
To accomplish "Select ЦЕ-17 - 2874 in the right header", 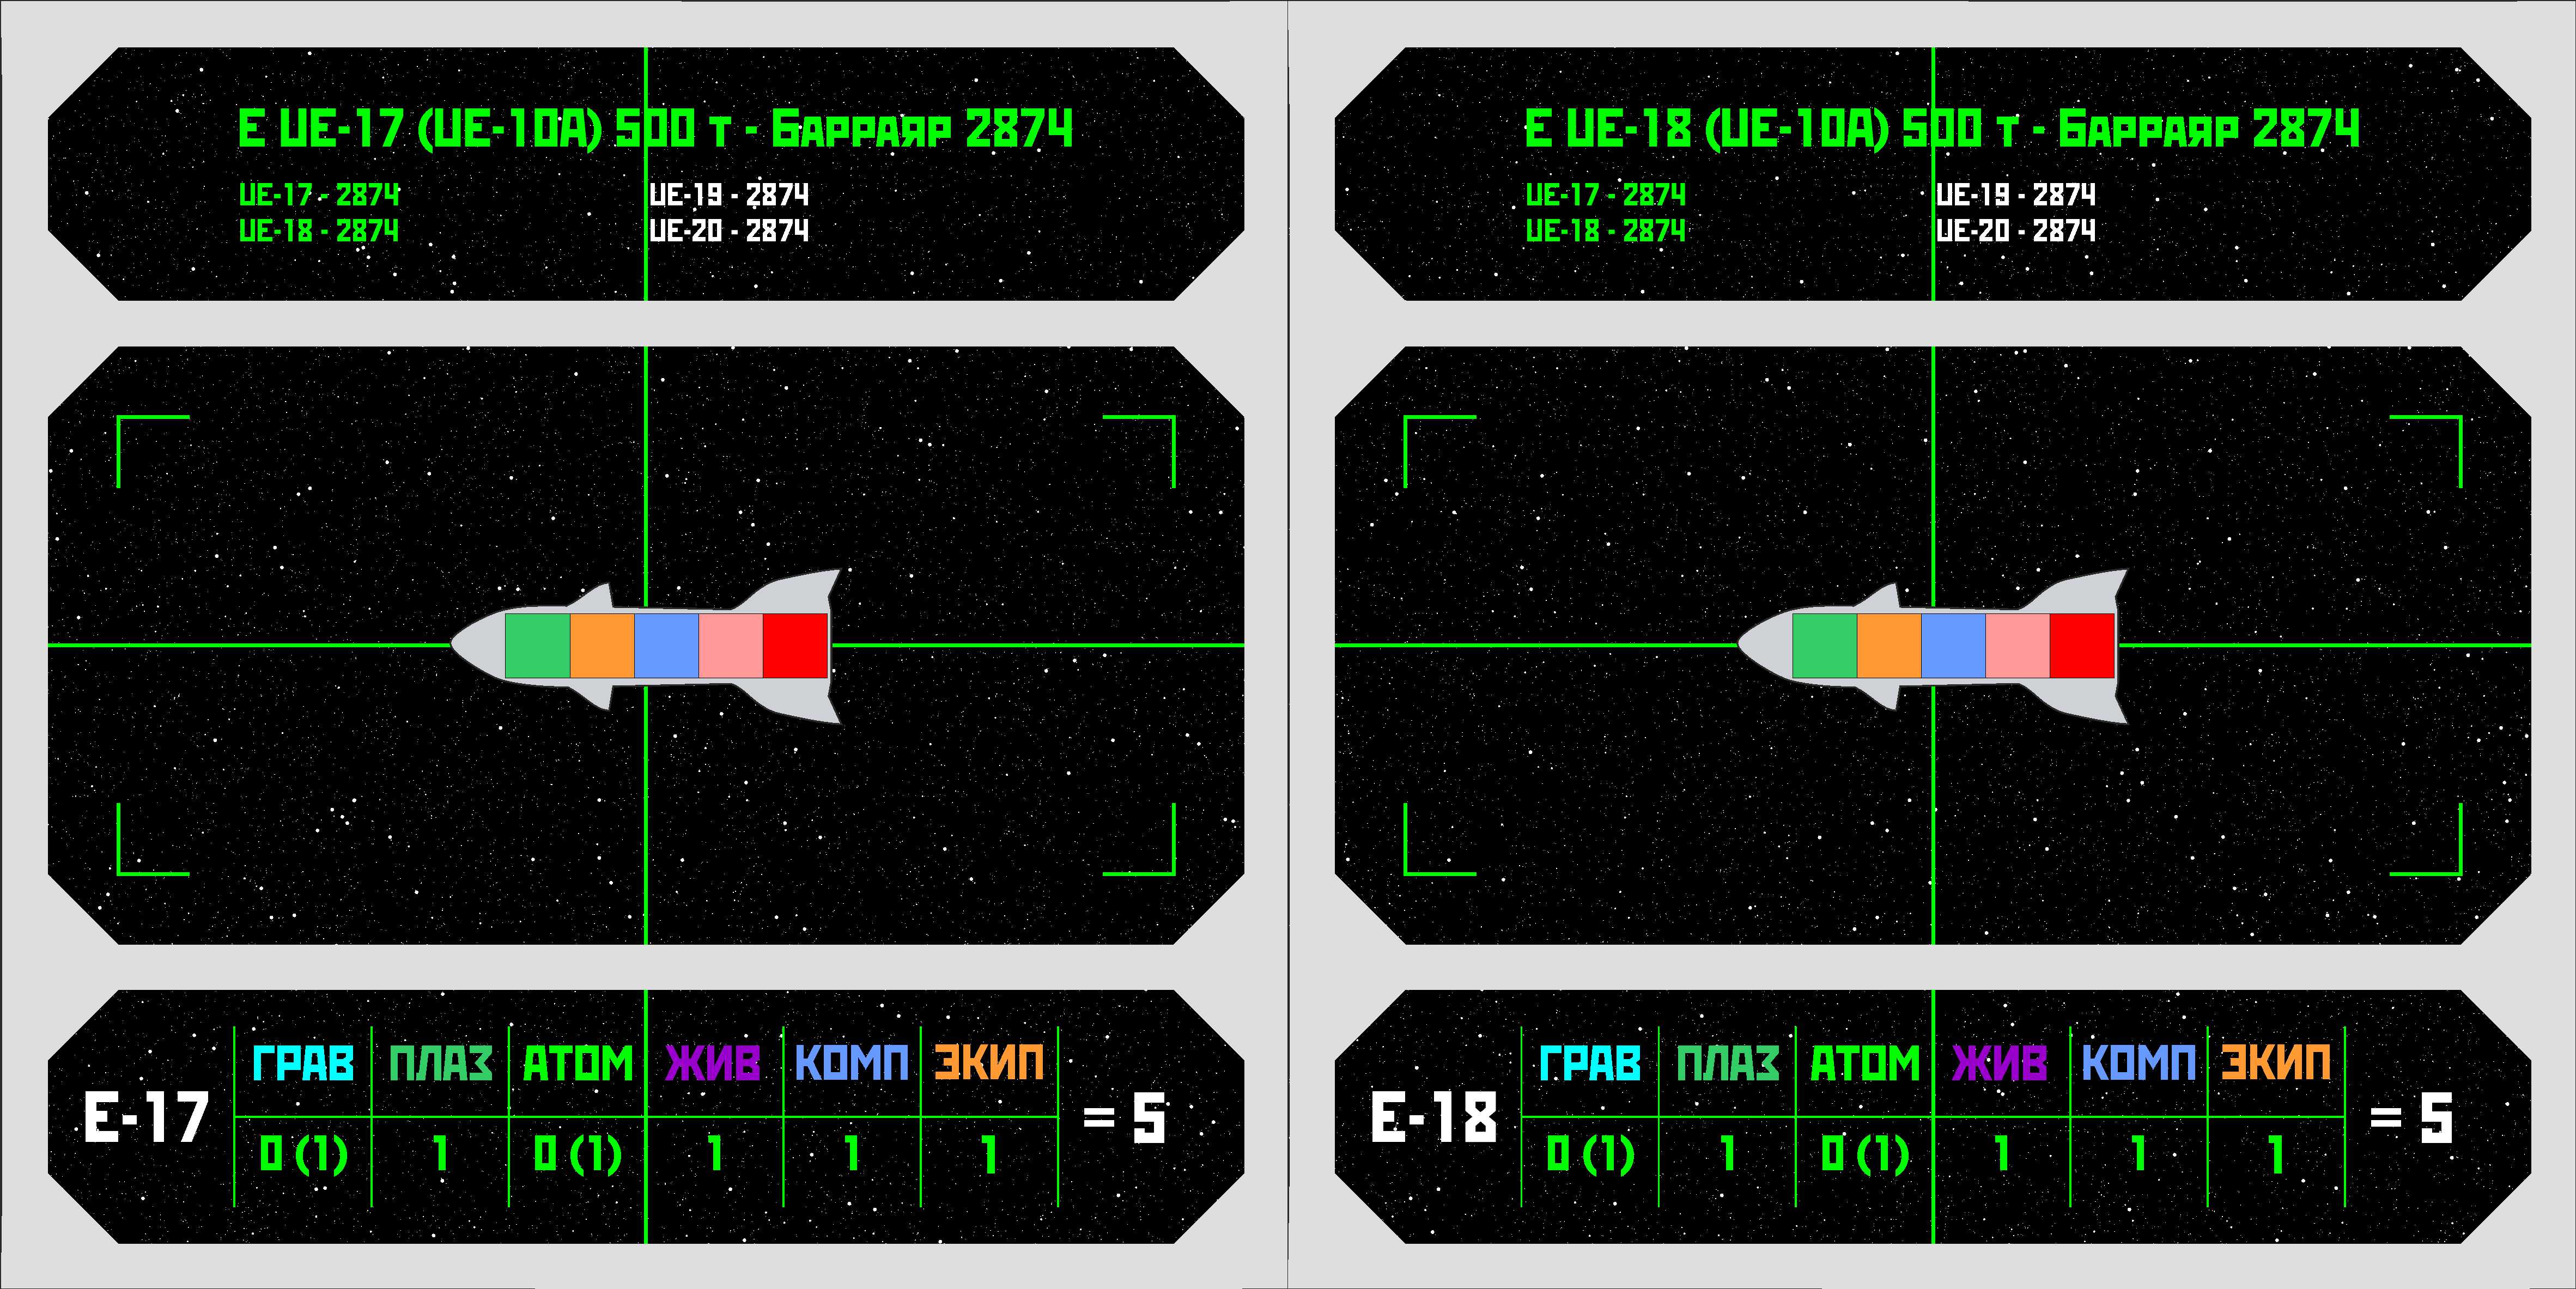I will click(x=1605, y=194).
